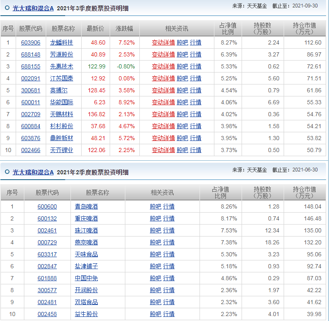Open 行情 for 龙蟠科技 row
Image resolution: width=329 pixels, height=321 pixels.
195,42
